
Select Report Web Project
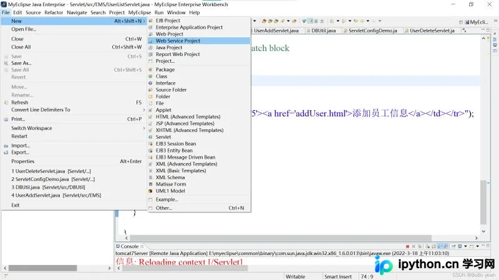point(199,54)
